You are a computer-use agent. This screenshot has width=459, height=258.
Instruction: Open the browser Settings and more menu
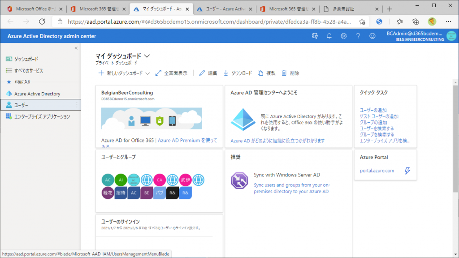pyautogui.click(x=448, y=21)
